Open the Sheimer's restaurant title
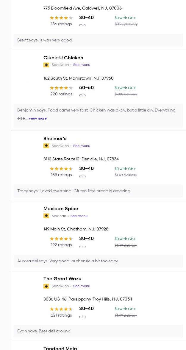Viewport: 186px width, 350px height. pos(55,139)
